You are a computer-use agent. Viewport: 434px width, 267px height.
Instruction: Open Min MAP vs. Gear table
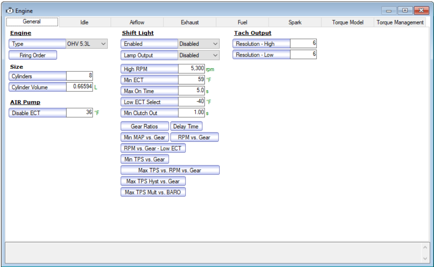point(144,138)
